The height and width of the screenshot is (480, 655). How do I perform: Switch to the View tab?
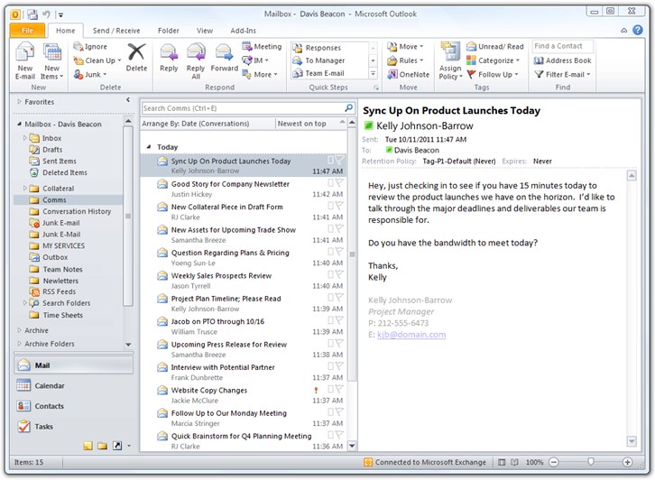pyautogui.click(x=205, y=31)
